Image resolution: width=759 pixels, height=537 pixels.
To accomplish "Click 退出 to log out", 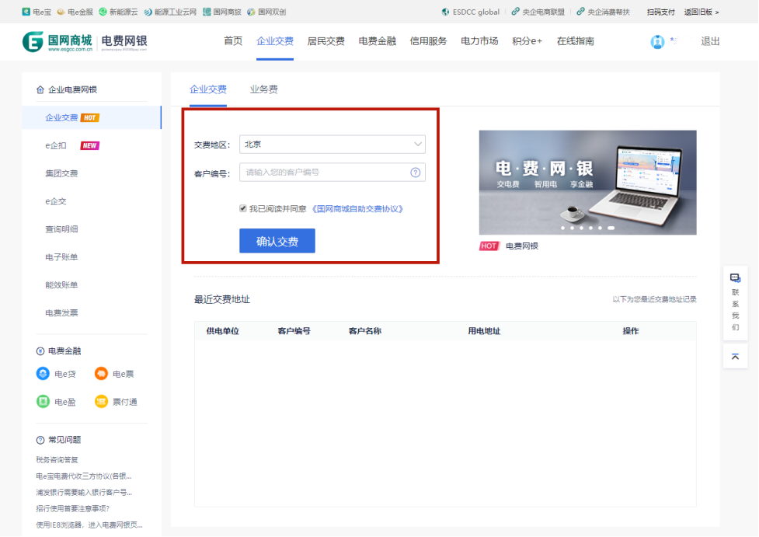I will click(710, 41).
